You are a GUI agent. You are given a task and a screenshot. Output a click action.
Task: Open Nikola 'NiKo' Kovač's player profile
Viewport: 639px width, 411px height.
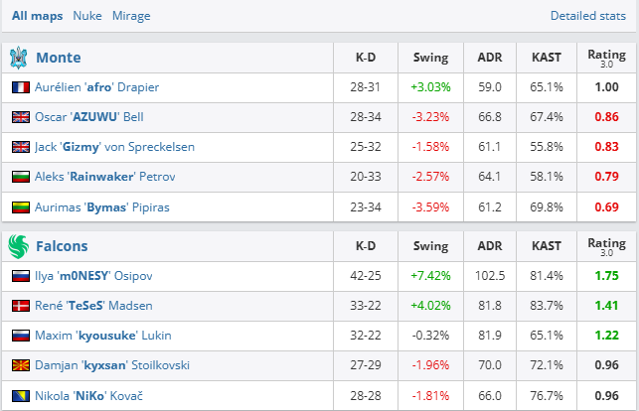coord(88,396)
